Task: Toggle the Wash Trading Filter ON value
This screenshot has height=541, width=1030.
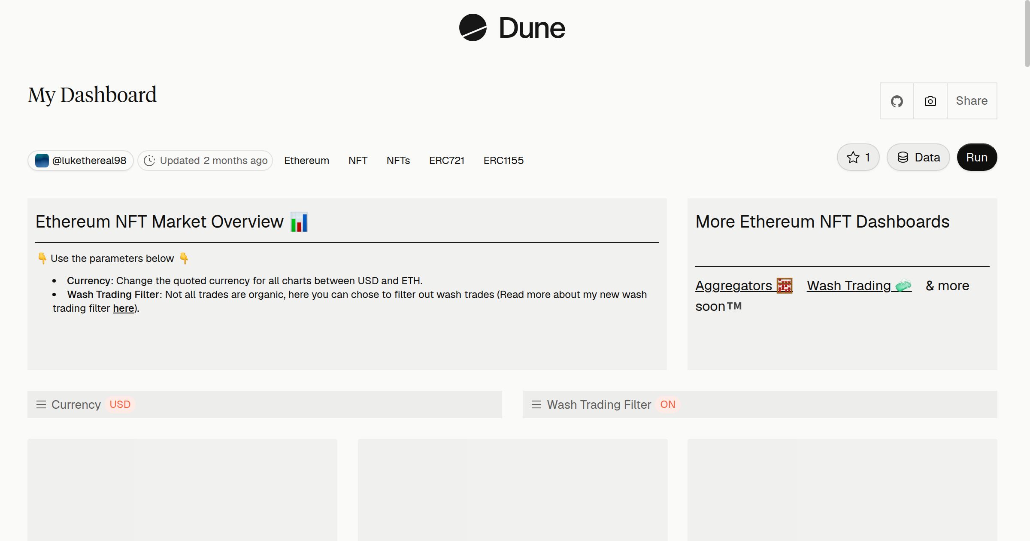Action: pos(668,404)
